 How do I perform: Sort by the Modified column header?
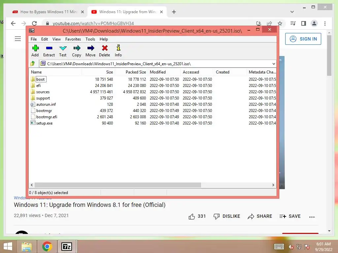tap(164, 72)
